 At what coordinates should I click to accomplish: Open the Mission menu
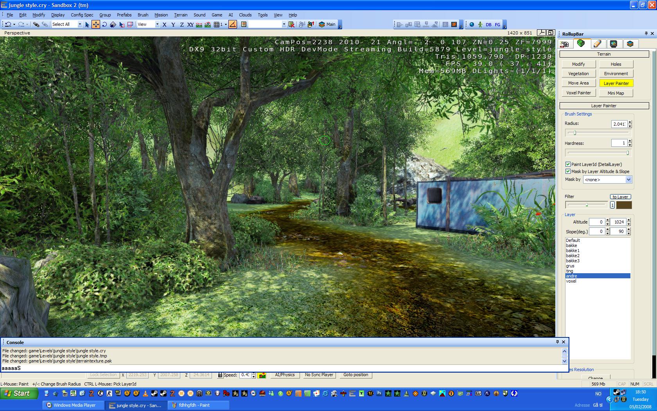tap(161, 15)
